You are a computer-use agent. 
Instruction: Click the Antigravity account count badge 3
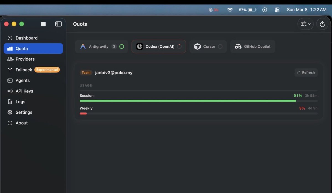[x=114, y=47]
